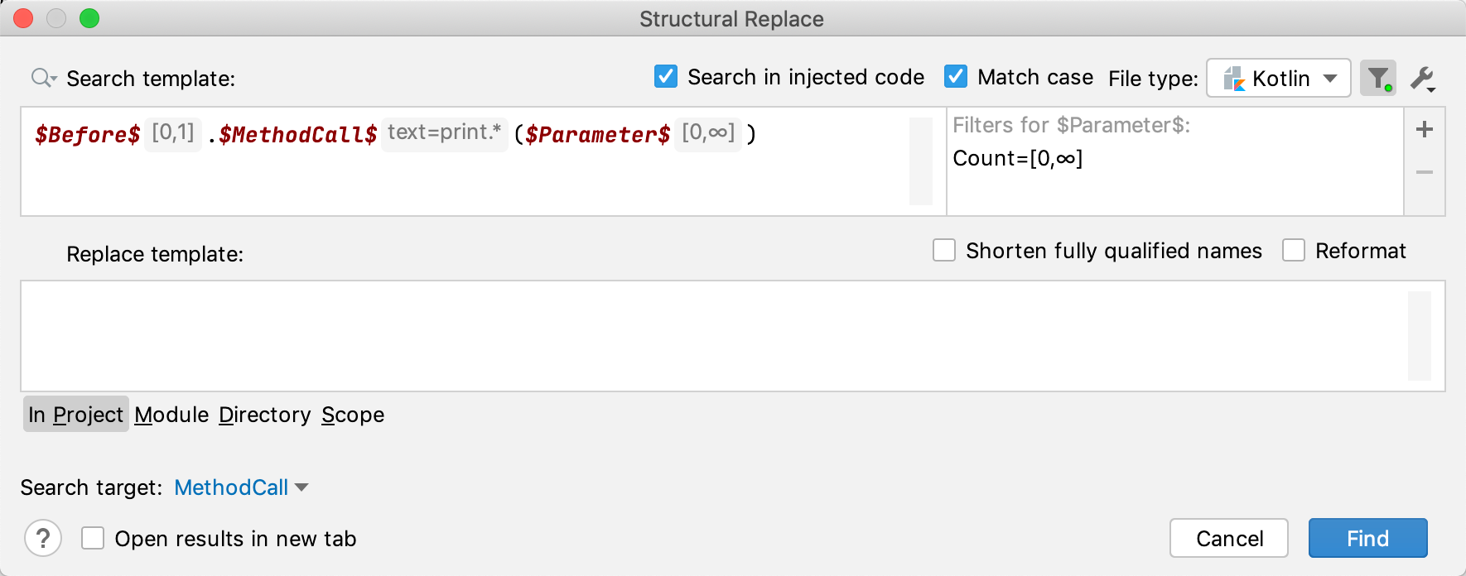Remove the Parameter filter using minus icon
The width and height of the screenshot is (1466, 576).
1424,172
